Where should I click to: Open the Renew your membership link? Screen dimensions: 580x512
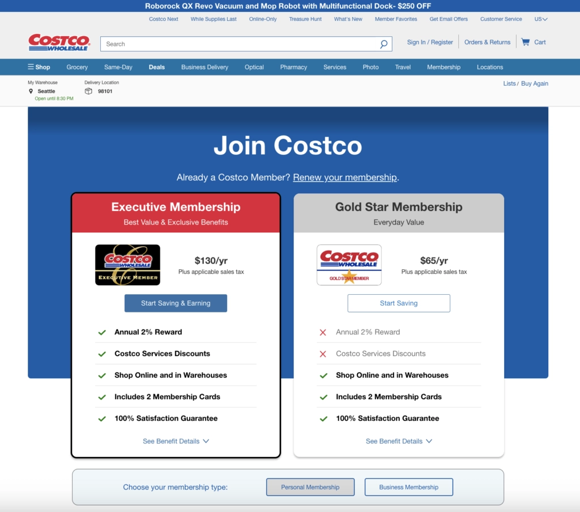344,177
